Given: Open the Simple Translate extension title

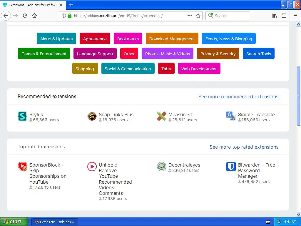Looking at the screenshot, I should (256, 114).
